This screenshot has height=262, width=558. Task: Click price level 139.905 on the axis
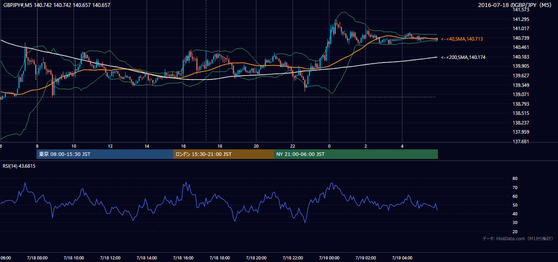521,66
